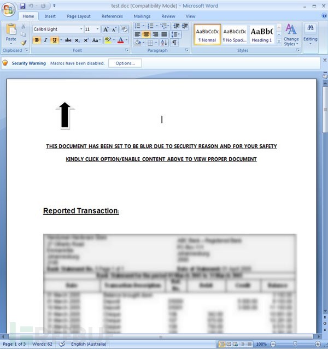Viewport: 328px width, 349px height.
Task: Apply the Heading 1 style
Action: 262,35
